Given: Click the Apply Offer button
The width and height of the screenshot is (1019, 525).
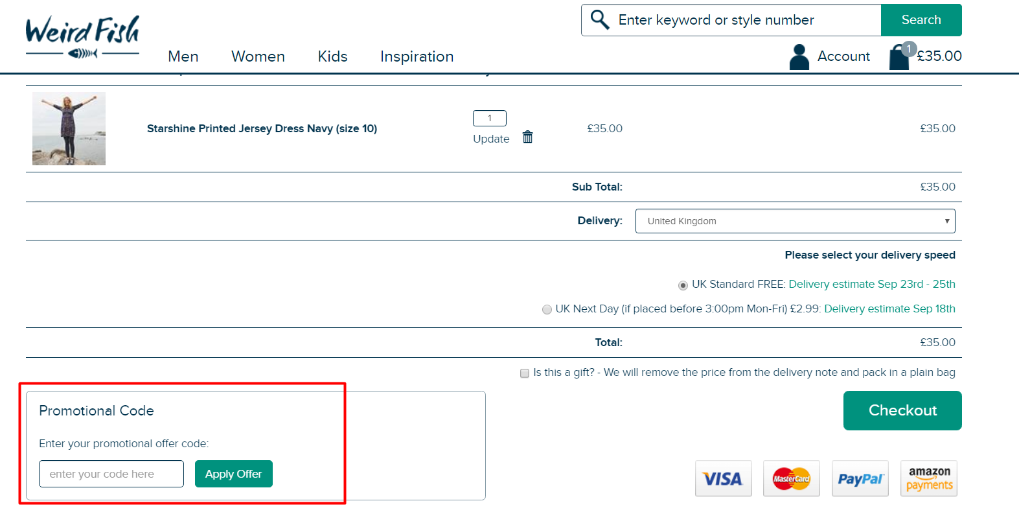Looking at the screenshot, I should [233, 474].
